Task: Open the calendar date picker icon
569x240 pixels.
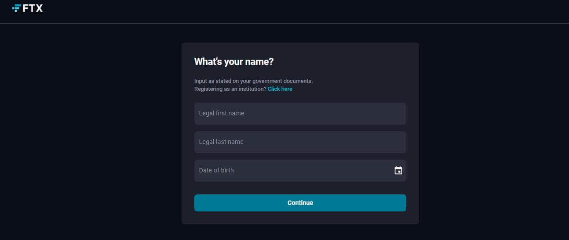Action: [398, 171]
